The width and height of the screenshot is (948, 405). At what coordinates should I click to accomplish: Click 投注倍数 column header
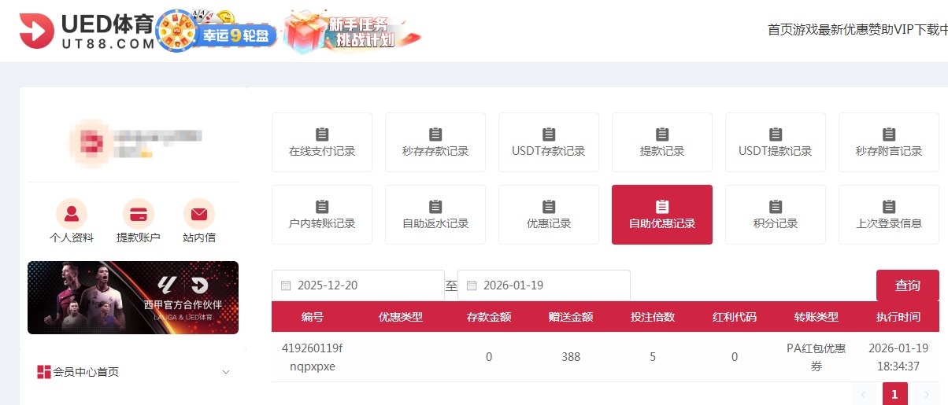(x=653, y=317)
